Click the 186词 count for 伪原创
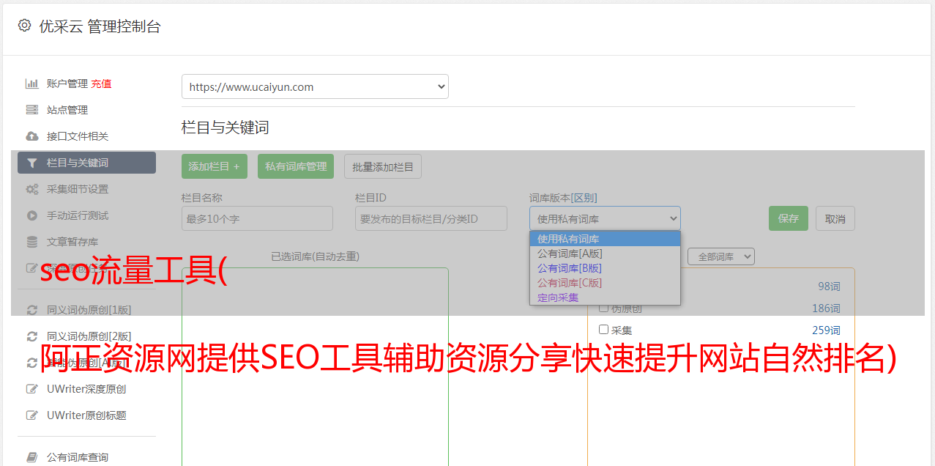935x466 pixels. point(826,308)
